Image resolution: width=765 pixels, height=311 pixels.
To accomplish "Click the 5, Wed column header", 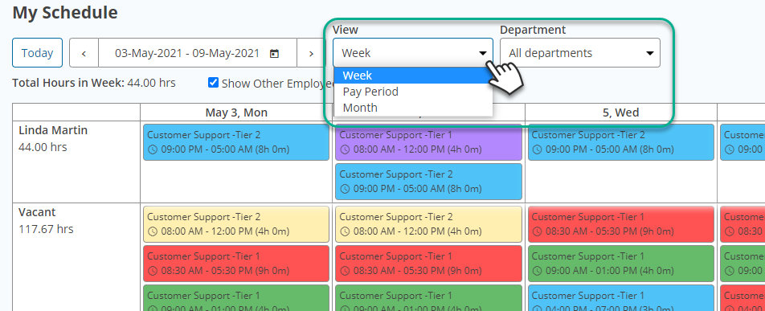I will tap(621, 113).
